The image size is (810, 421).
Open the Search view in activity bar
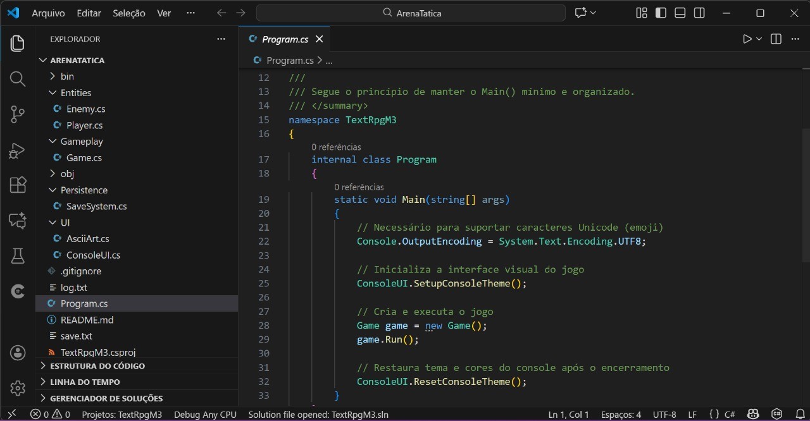(x=18, y=79)
